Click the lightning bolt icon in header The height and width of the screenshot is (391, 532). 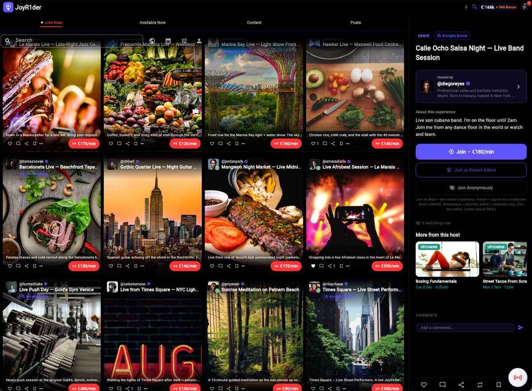click(466, 7)
